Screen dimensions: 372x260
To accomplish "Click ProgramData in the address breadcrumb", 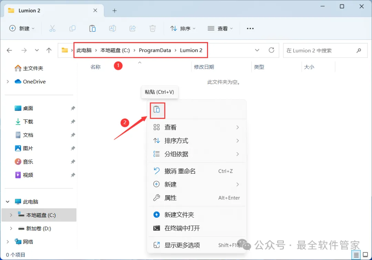I will [x=155, y=50].
